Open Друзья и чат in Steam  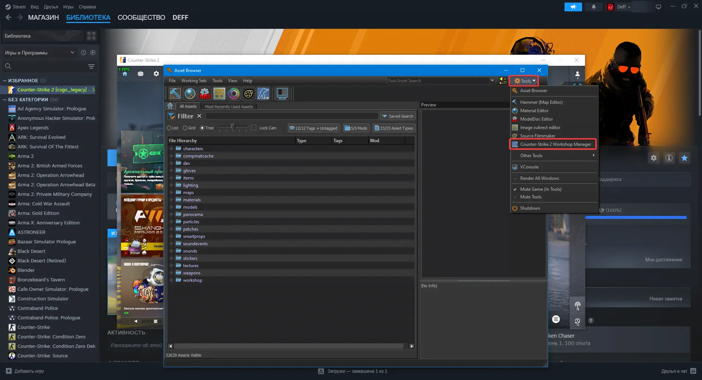pyautogui.click(x=679, y=371)
